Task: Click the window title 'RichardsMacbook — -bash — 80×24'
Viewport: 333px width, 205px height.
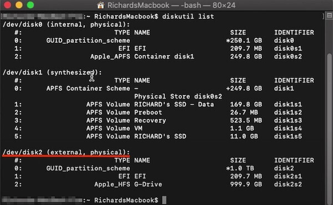Action: [171, 5]
